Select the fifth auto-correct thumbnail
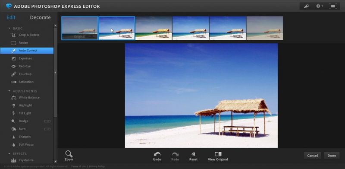The width and height of the screenshot is (345, 169). [228, 28]
